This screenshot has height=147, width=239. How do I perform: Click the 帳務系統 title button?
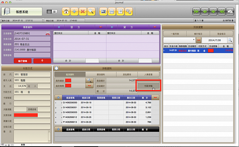tap(22, 12)
